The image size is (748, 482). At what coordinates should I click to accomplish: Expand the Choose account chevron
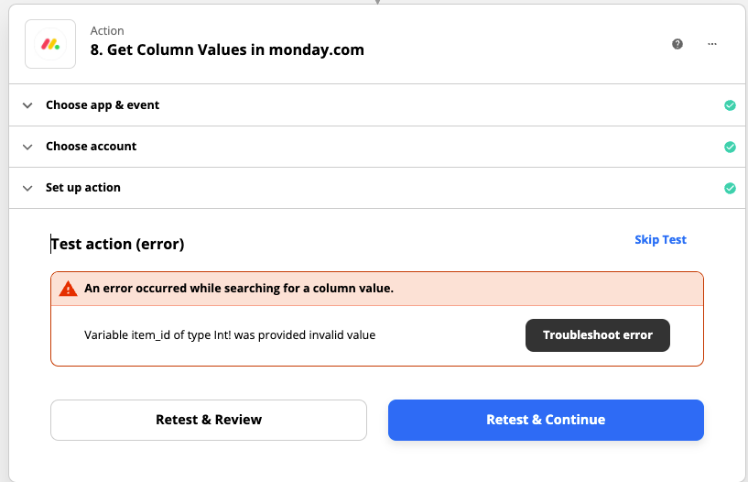coord(27,147)
